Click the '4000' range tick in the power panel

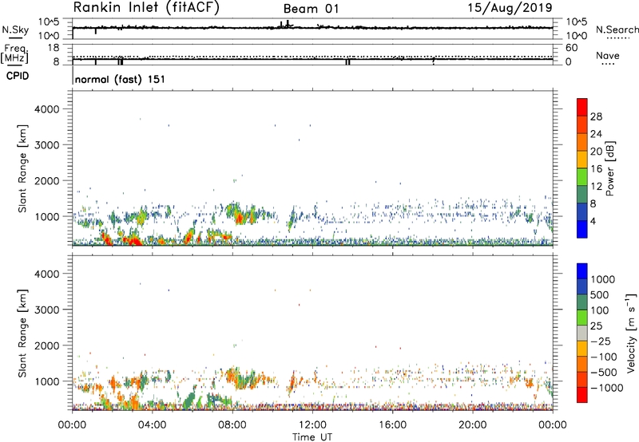click(x=47, y=109)
